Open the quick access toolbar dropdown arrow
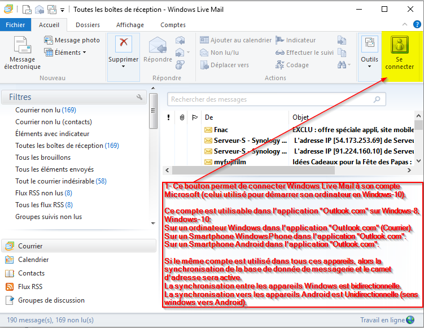424x328 pixels. (x=62, y=10)
